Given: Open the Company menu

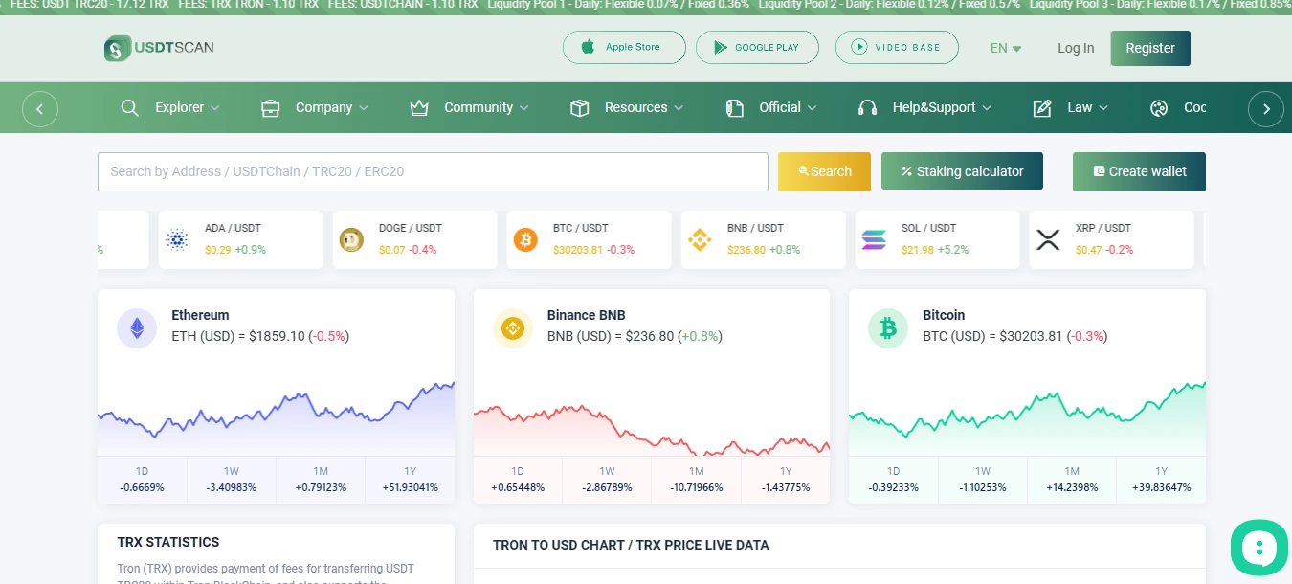Looking at the screenshot, I should [x=332, y=107].
